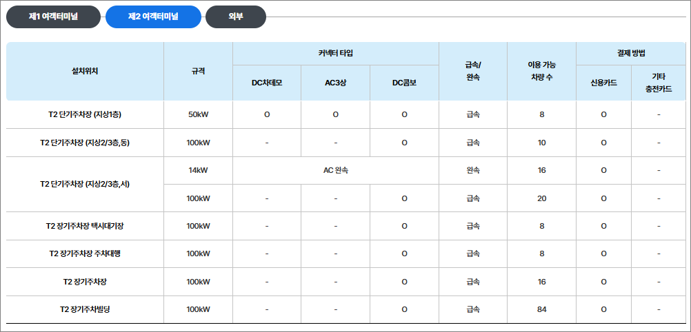
Task: Click the 설치위치 column header
Action: [85, 72]
